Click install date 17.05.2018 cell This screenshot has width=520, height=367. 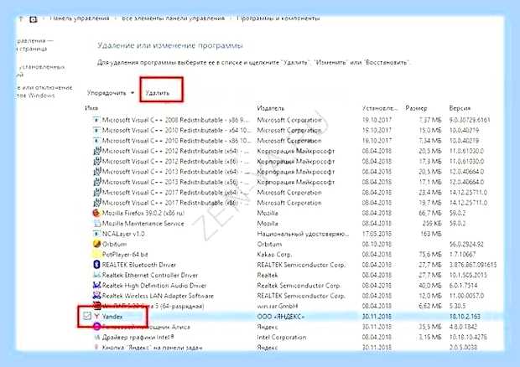[x=377, y=234]
